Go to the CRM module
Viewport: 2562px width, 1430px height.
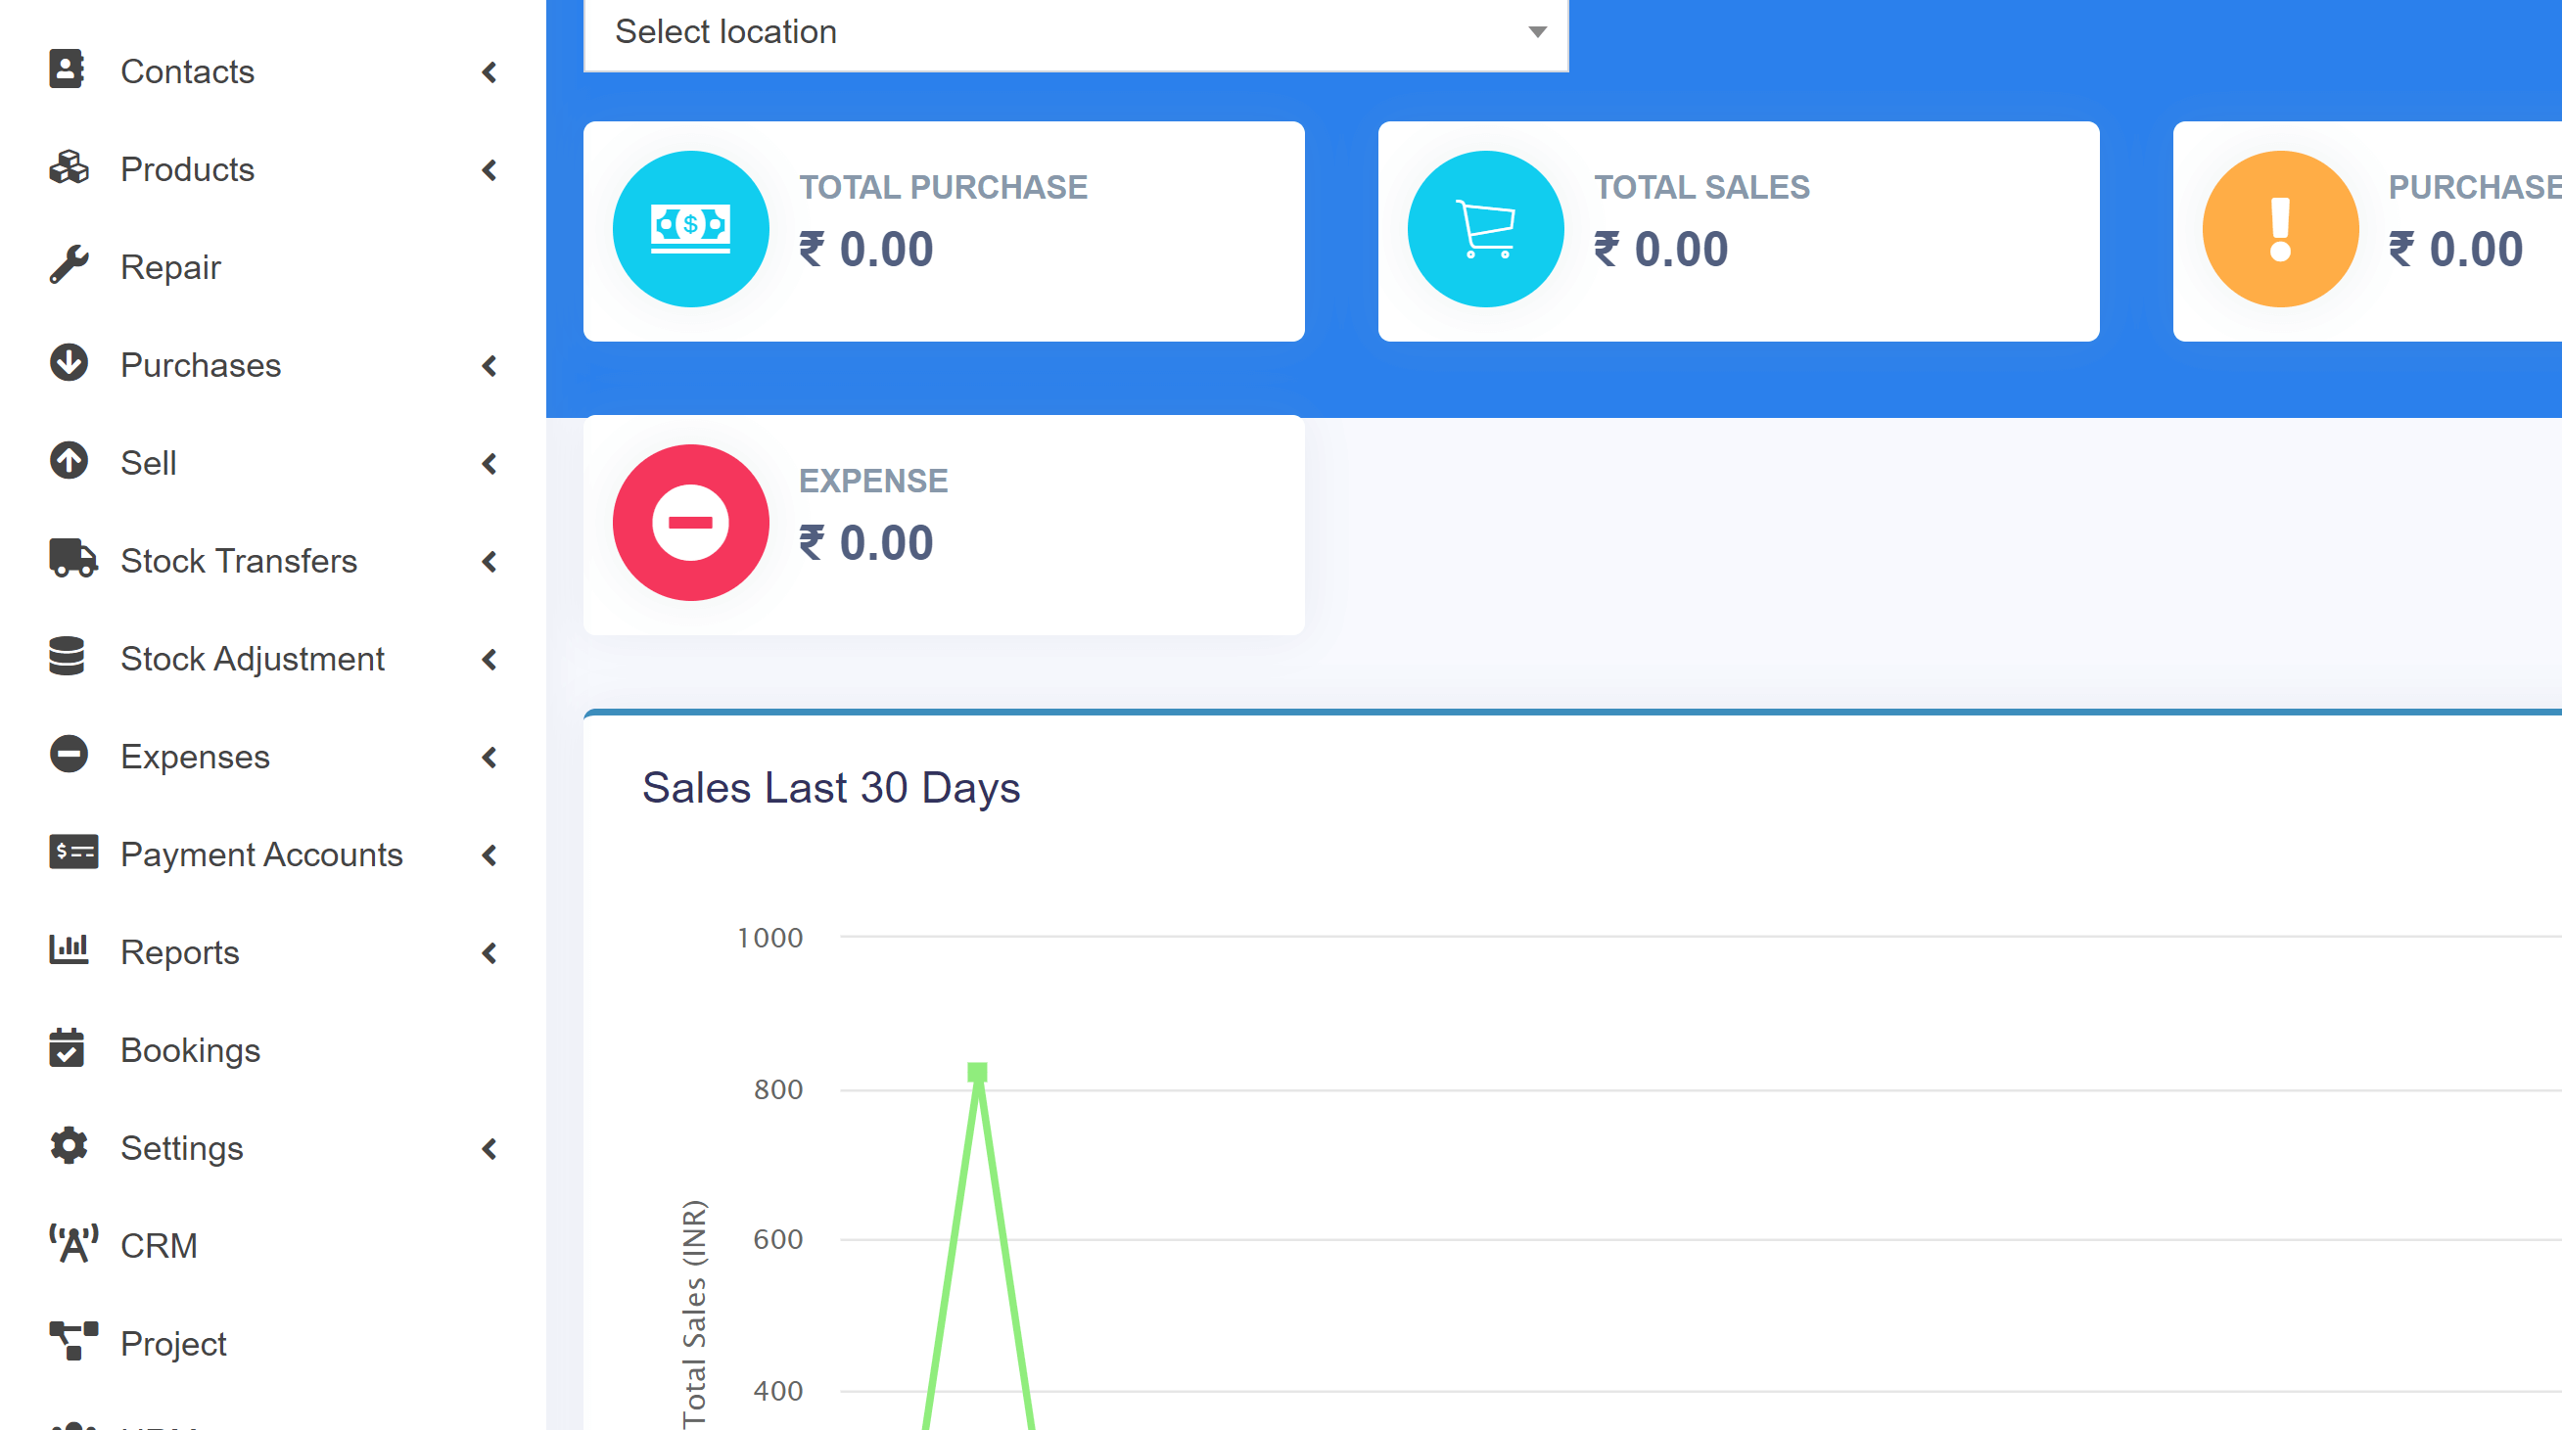click(159, 1245)
